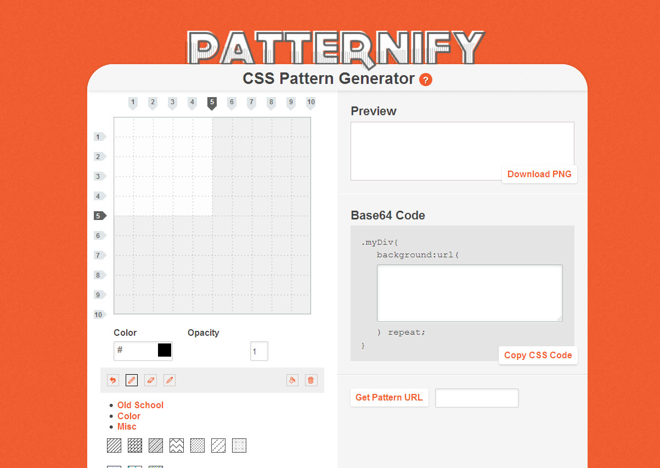Set grid height to row marker 1

tap(100, 137)
